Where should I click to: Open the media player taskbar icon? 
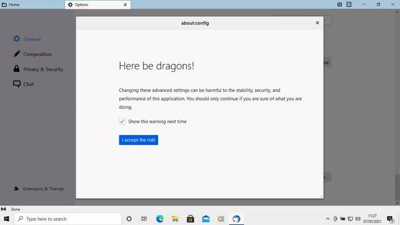pos(221,219)
